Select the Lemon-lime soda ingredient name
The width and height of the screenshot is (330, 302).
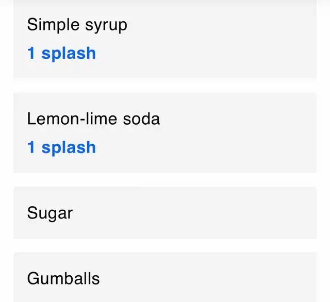(93, 119)
